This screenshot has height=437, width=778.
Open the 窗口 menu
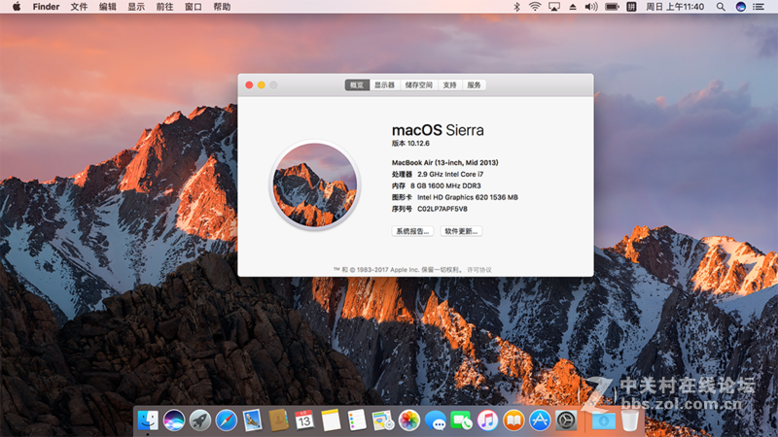click(193, 7)
